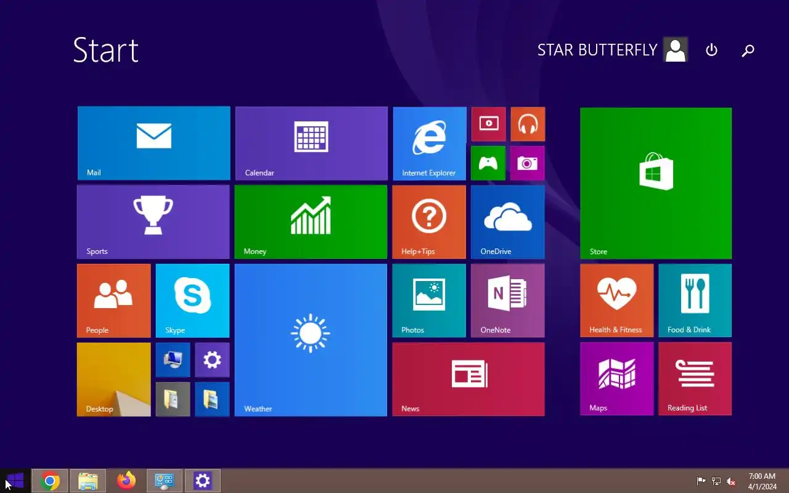Viewport: 789px width, 493px height.
Task: Open the clock showing 7:00 AM
Action: coord(762,481)
